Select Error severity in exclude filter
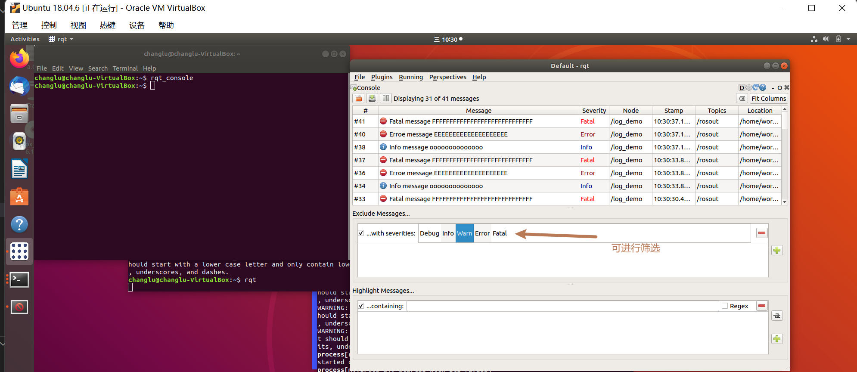The width and height of the screenshot is (857, 372). tap(482, 233)
